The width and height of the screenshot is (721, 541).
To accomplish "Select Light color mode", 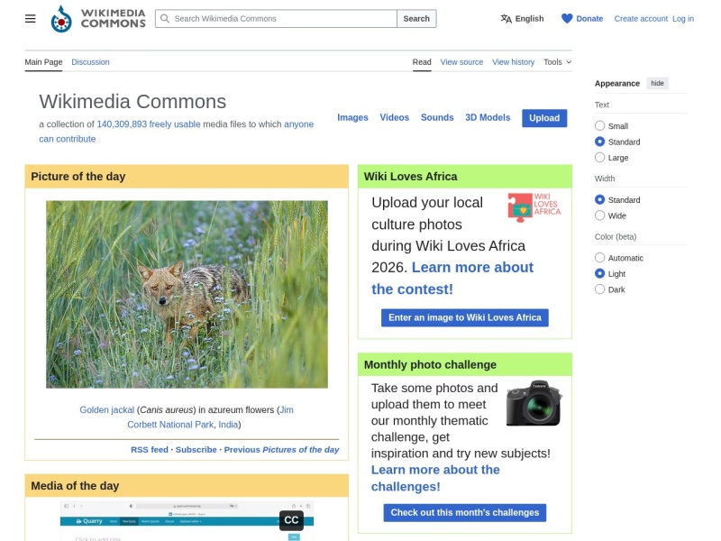I will (599, 273).
